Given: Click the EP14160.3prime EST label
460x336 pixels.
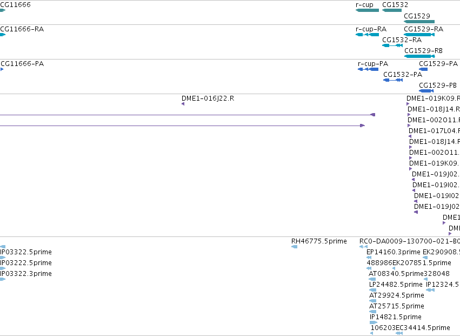Looking at the screenshot, I should pyautogui.click(x=394, y=252).
